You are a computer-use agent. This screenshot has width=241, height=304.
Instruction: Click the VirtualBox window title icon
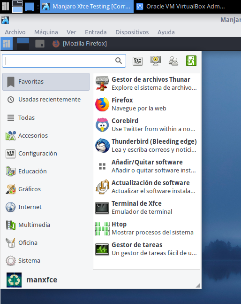click(x=5, y=20)
